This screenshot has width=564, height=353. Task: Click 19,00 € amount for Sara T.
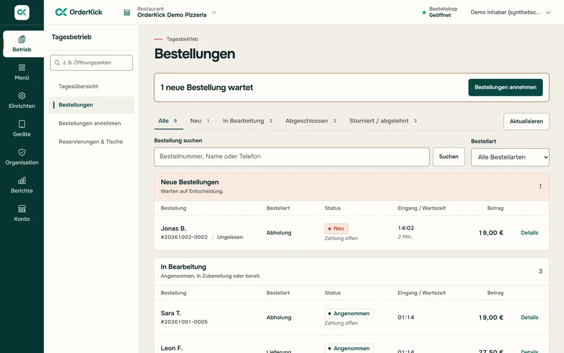click(491, 317)
